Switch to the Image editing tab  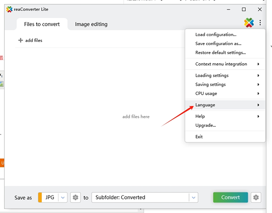tap(91, 24)
